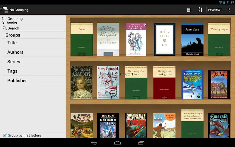Click the search magnifier icon
The height and width of the screenshot is (147, 235).
(5, 28)
